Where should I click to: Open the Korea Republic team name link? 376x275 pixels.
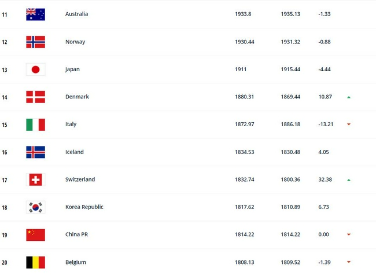[x=84, y=207]
